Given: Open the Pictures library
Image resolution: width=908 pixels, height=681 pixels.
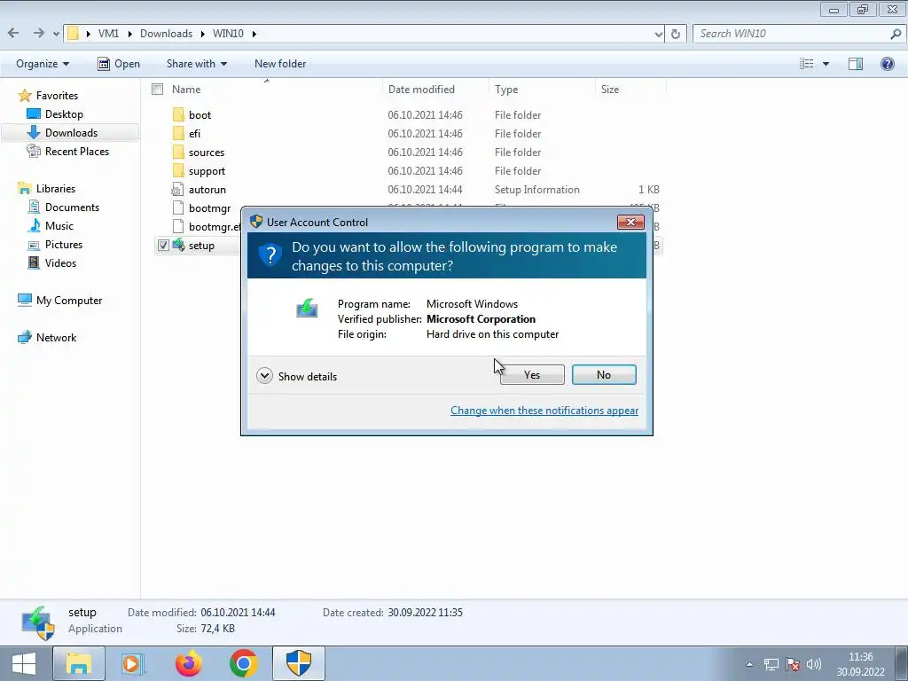Looking at the screenshot, I should click(x=64, y=245).
